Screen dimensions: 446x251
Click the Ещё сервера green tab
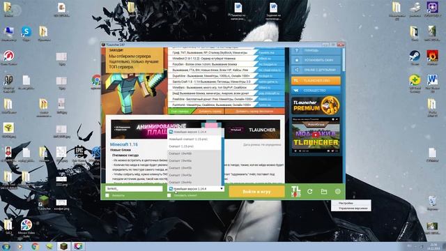180,112
